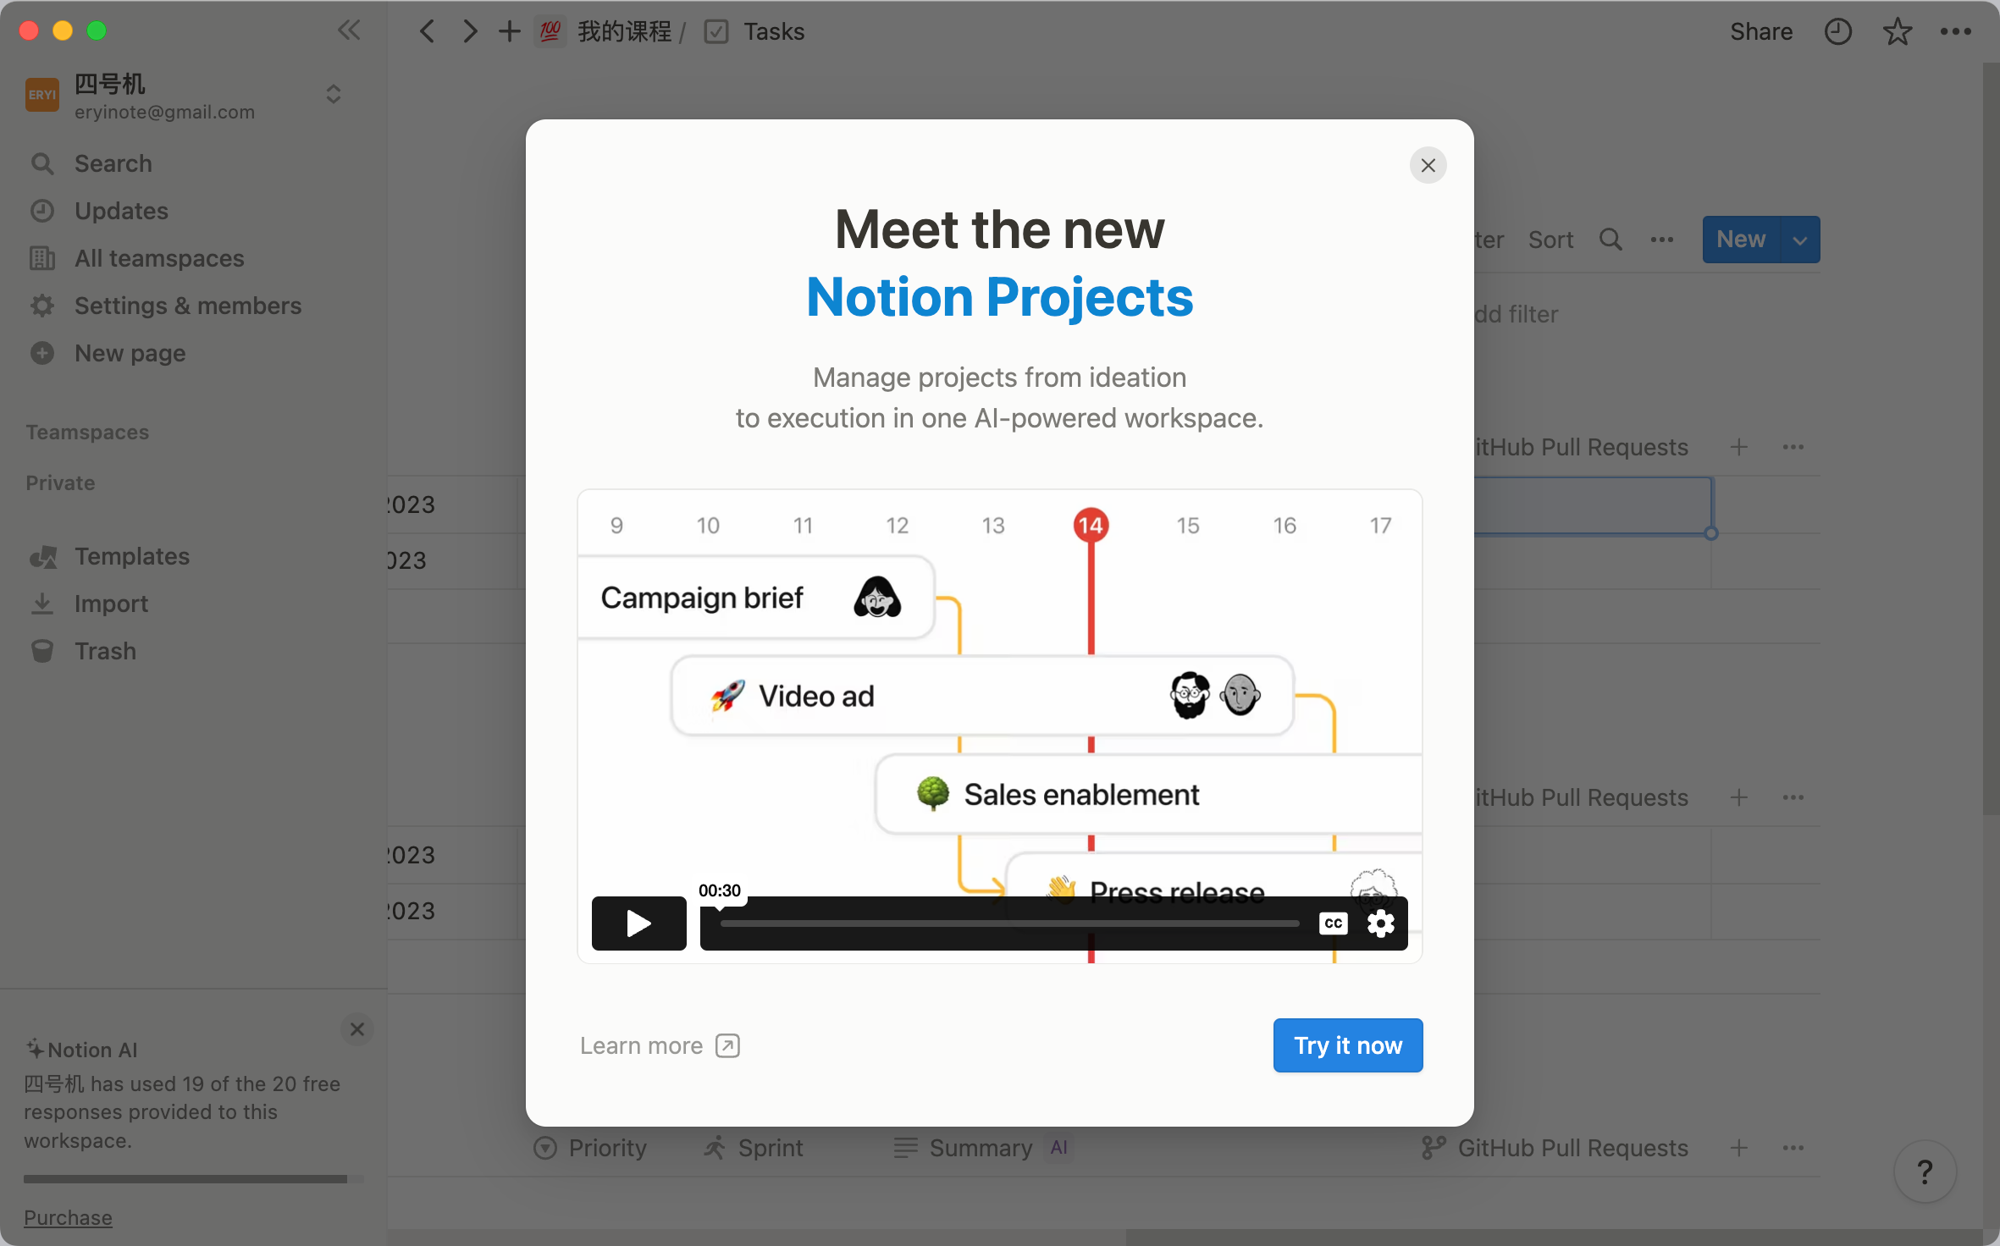Open video settings gear

point(1381,923)
